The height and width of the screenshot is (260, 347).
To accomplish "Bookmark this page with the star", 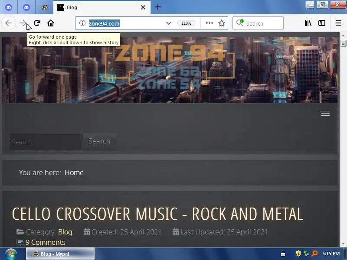I will [x=222, y=23].
